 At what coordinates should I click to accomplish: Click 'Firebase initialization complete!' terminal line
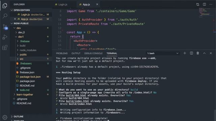tap(84, 118)
